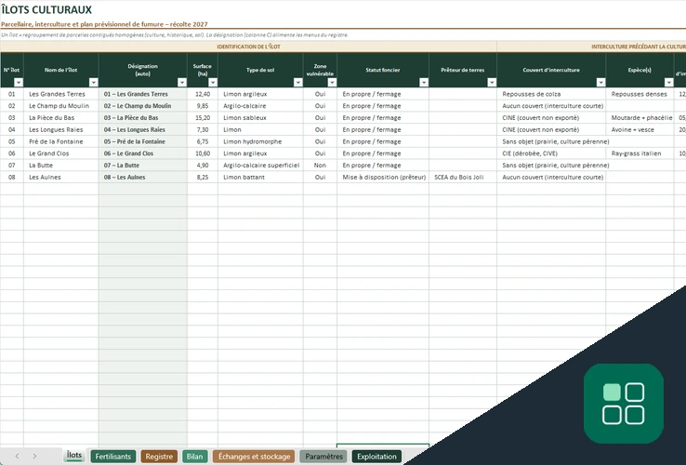The image size is (686, 465).
Task: Select 'SCEA du Bois Joli' cell
Action: [463, 177]
